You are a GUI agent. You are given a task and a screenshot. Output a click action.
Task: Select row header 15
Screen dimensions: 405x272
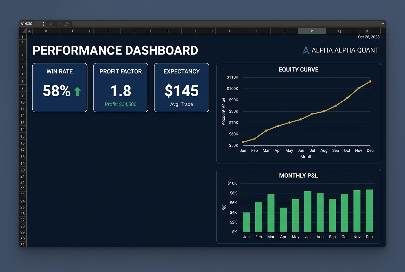coord(23,136)
